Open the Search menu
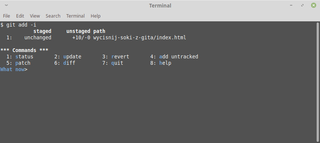 [x=53, y=16]
